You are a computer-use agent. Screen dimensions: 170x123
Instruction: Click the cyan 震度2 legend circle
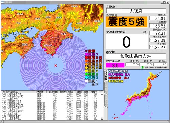[x=86, y=77]
